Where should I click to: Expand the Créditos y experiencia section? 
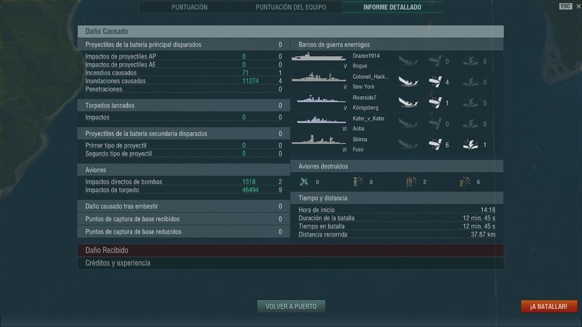point(291,263)
